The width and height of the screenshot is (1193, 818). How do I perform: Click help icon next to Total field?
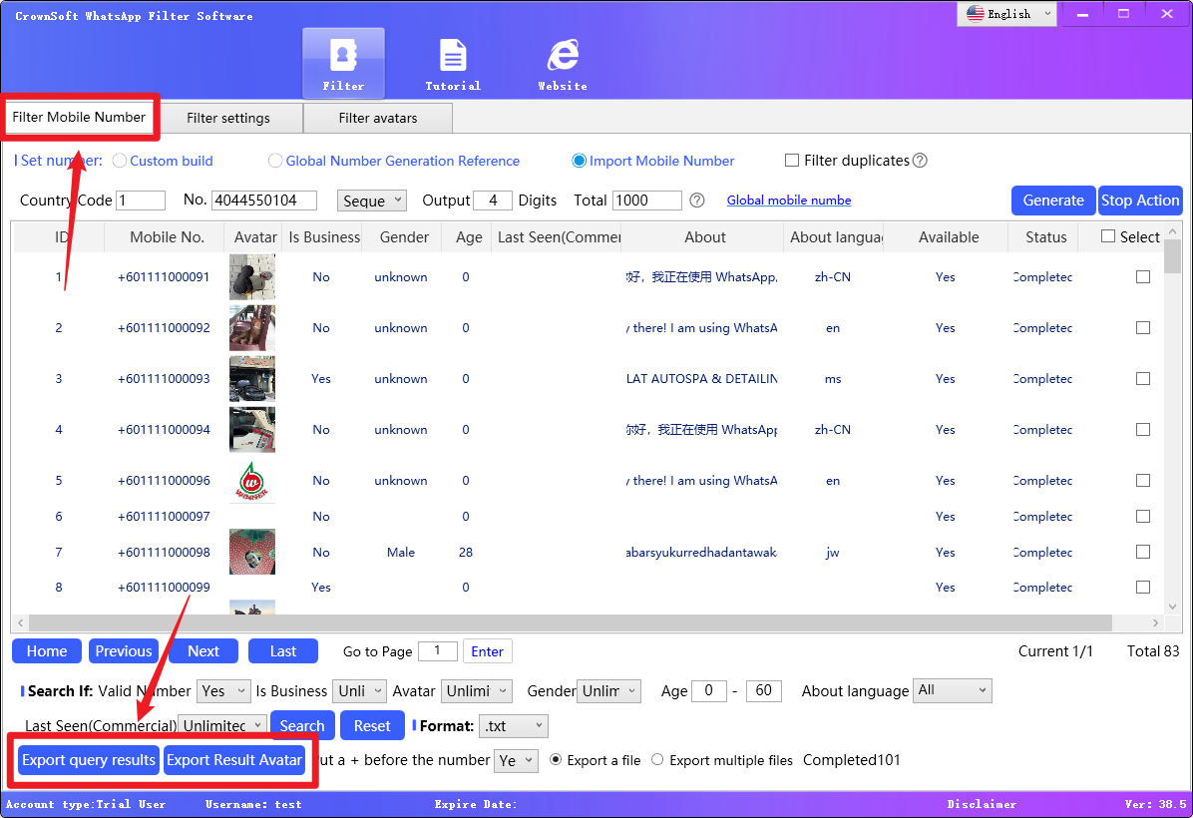(x=697, y=201)
